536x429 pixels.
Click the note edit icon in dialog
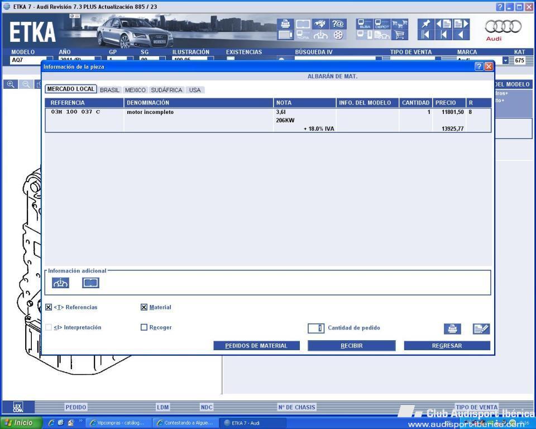tap(481, 329)
